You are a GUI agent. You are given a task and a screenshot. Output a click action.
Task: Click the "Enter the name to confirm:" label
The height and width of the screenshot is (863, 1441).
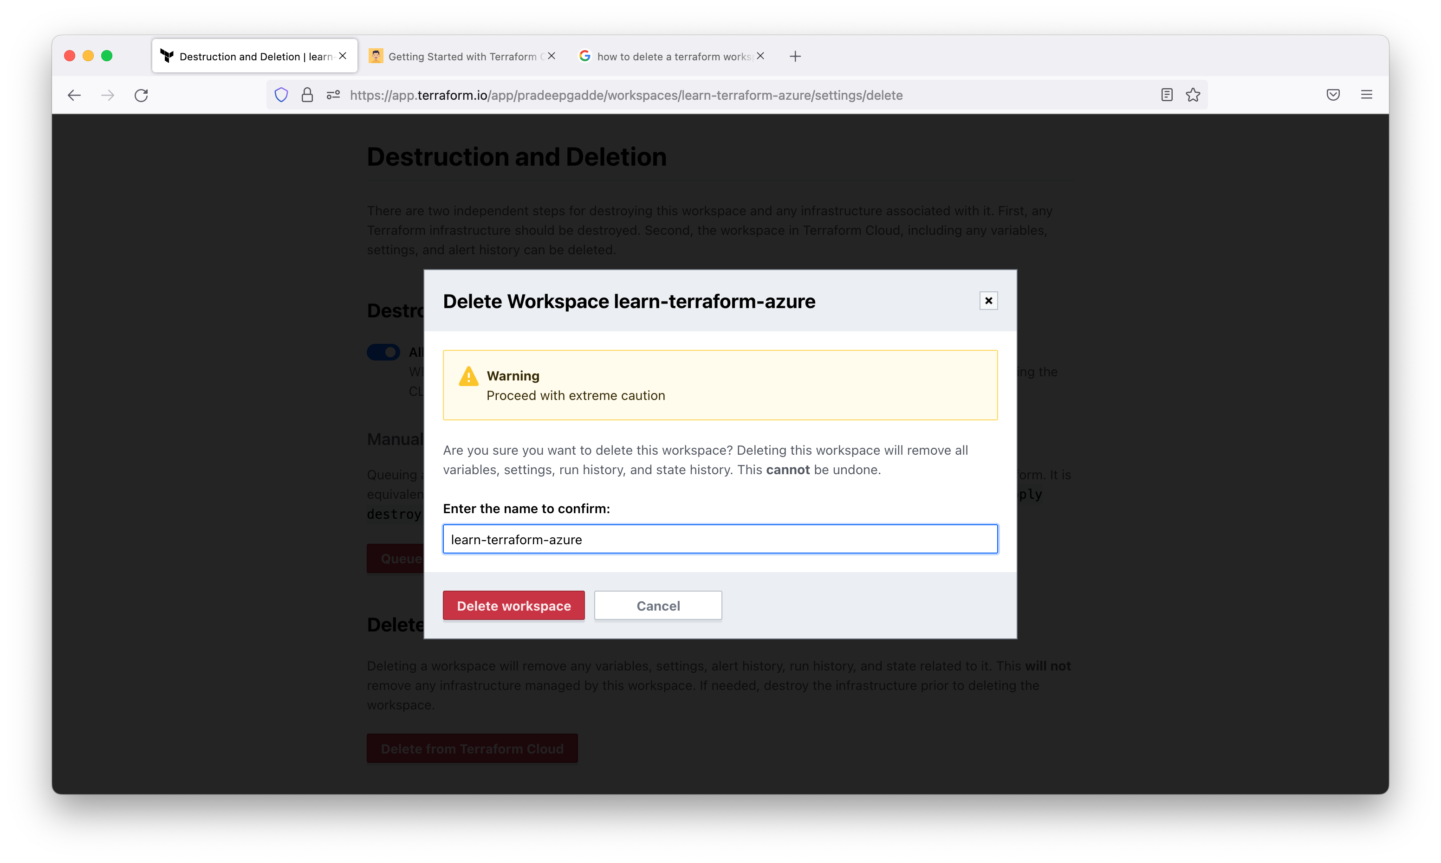[526, 508]
